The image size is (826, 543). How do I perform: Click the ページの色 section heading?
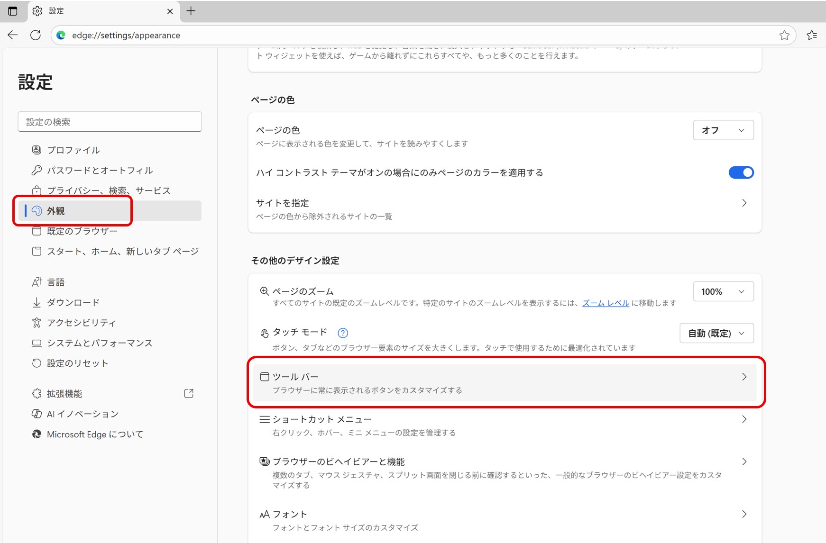[273, 100]
